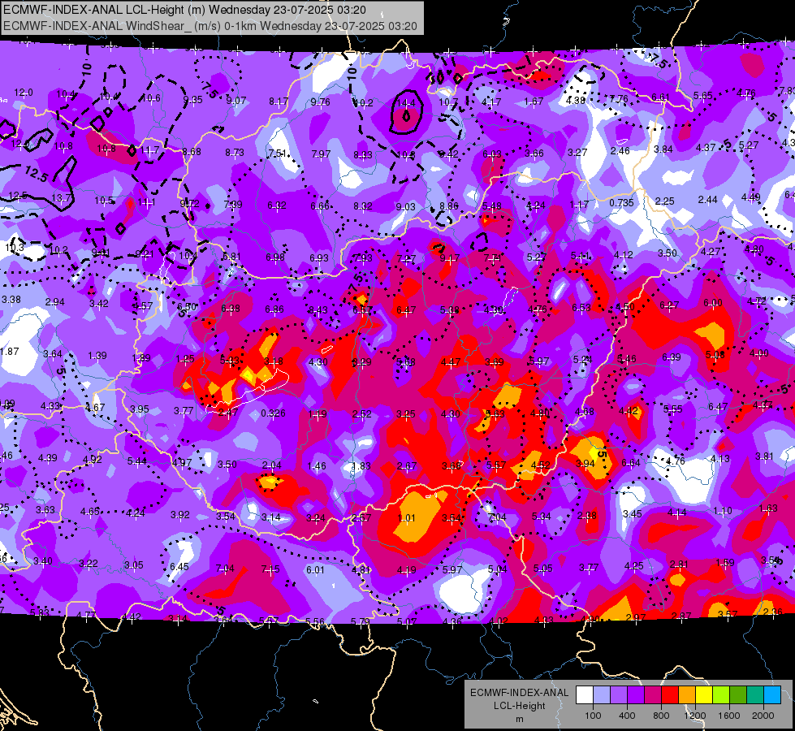Click the wind shear value '5.97' near bottom

(x=452, y=569)
